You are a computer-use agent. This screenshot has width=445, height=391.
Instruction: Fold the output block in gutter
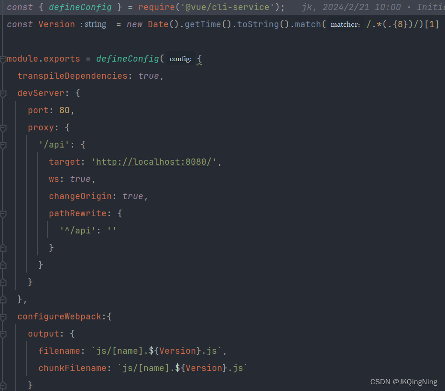pos(3,335)
